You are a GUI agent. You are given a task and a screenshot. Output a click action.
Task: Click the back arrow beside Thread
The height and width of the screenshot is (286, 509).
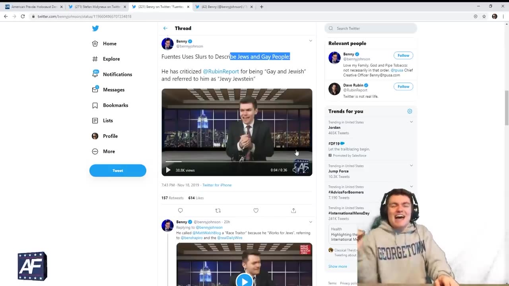165,28
